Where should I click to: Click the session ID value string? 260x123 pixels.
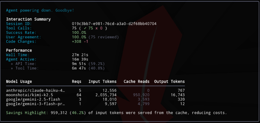(x=114, y=24)
